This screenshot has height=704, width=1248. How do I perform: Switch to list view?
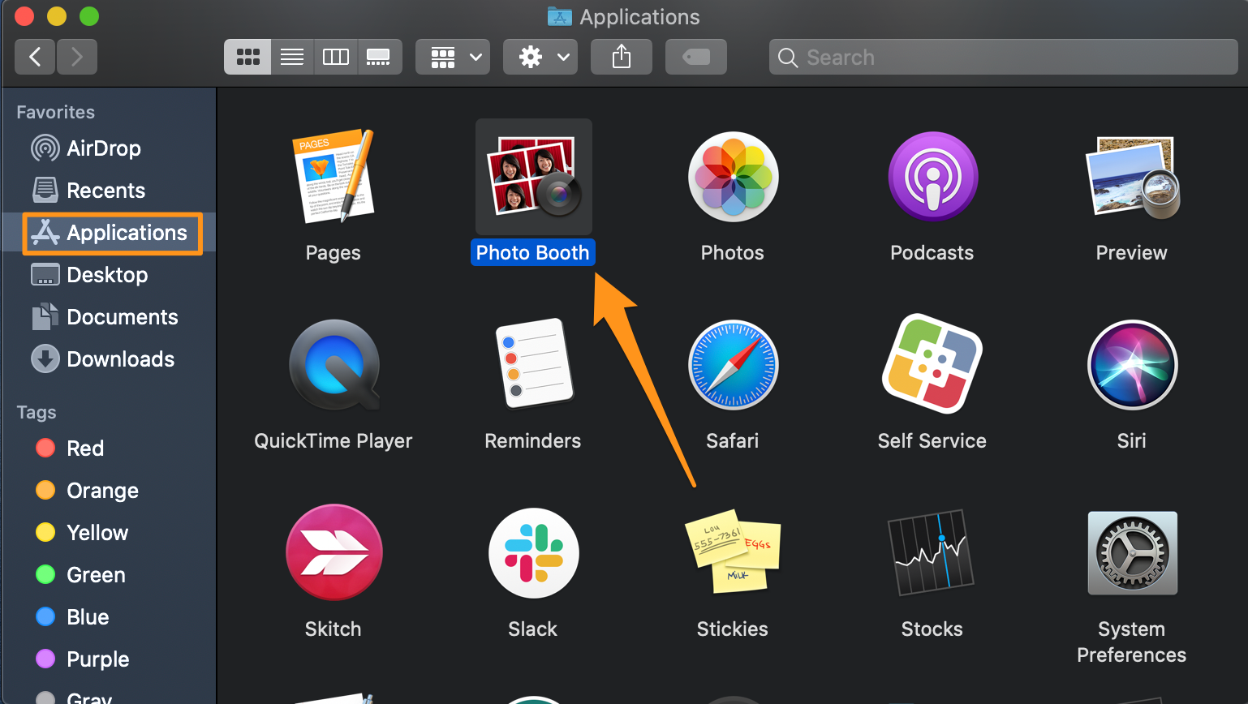[x=292, y=57]
